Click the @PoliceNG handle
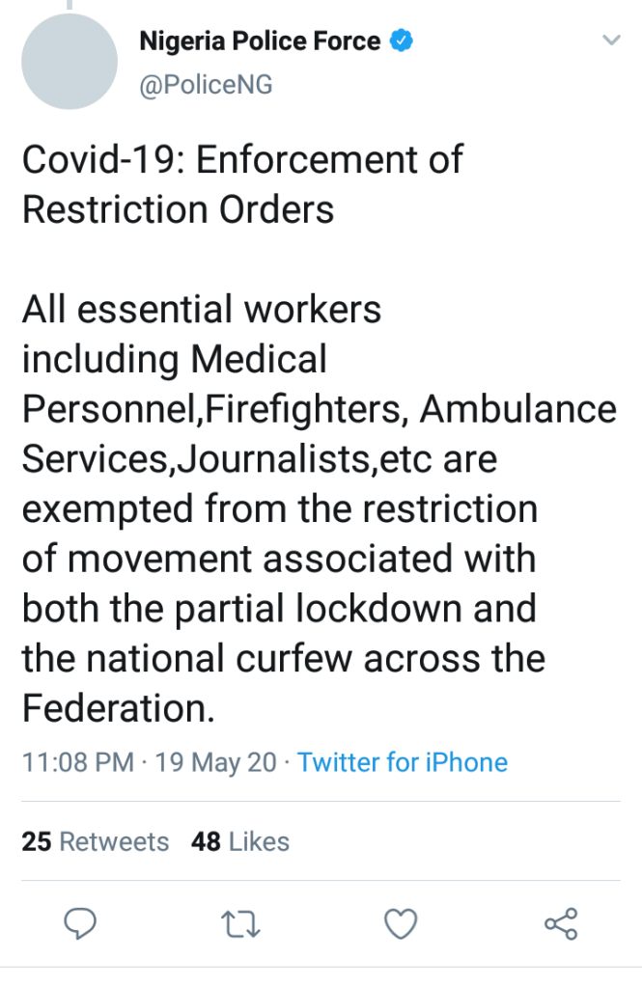The width and height of the screenshot is (642, 987). [206, 85]
